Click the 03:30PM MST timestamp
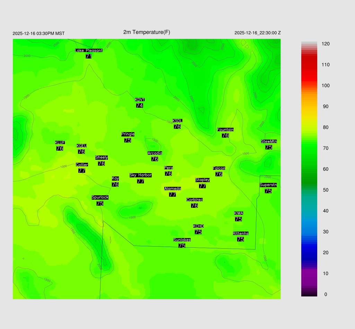 38,34
